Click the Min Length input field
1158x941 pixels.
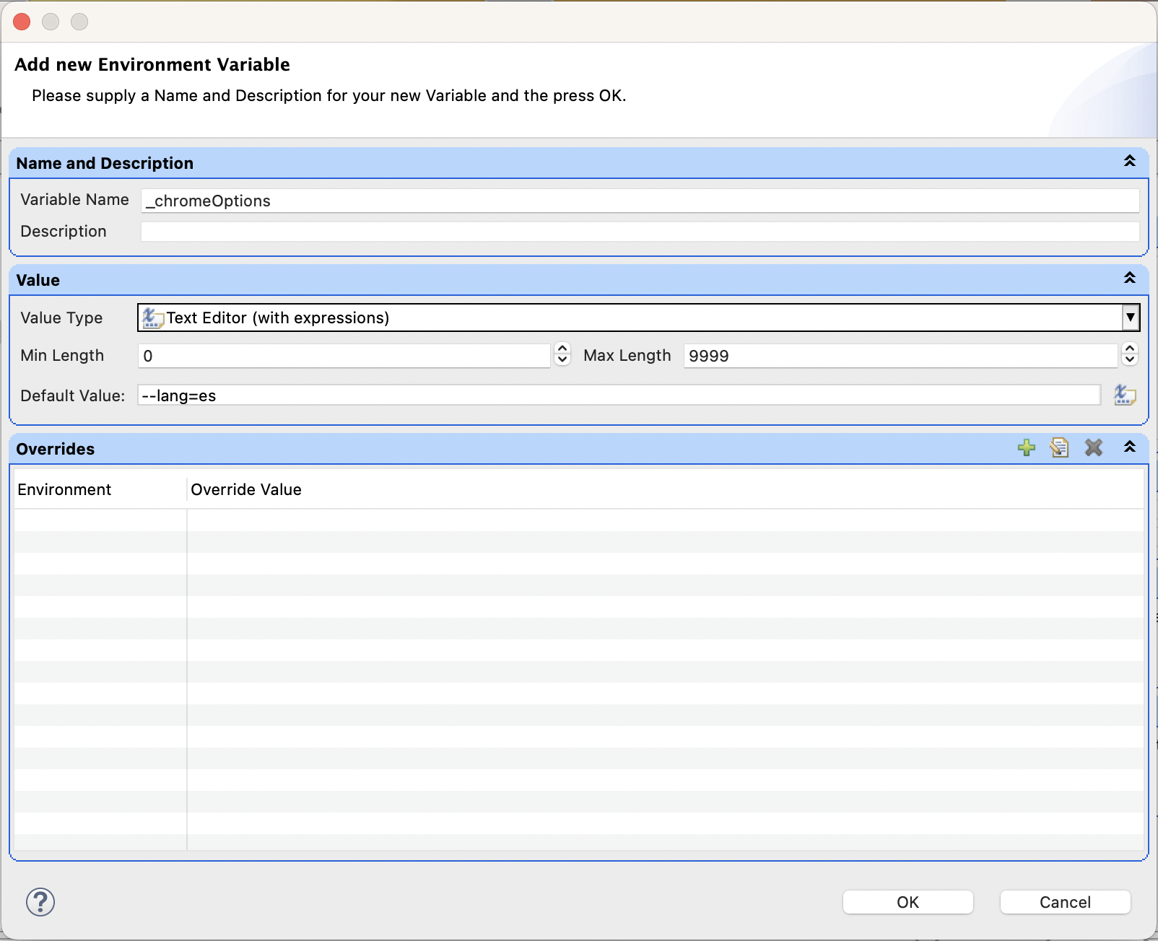click(344, 355)
